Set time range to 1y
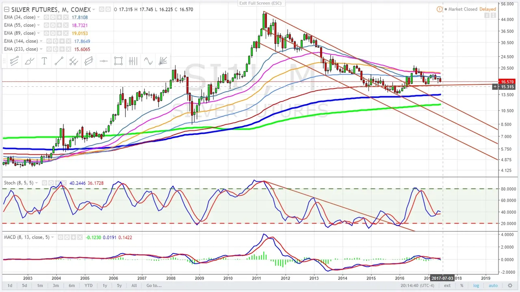 pos(105,286)
